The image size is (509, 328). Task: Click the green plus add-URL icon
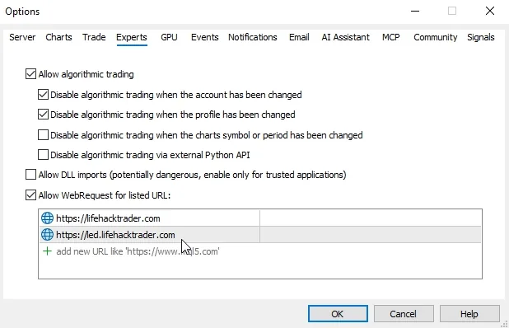(x=48, y=251)
